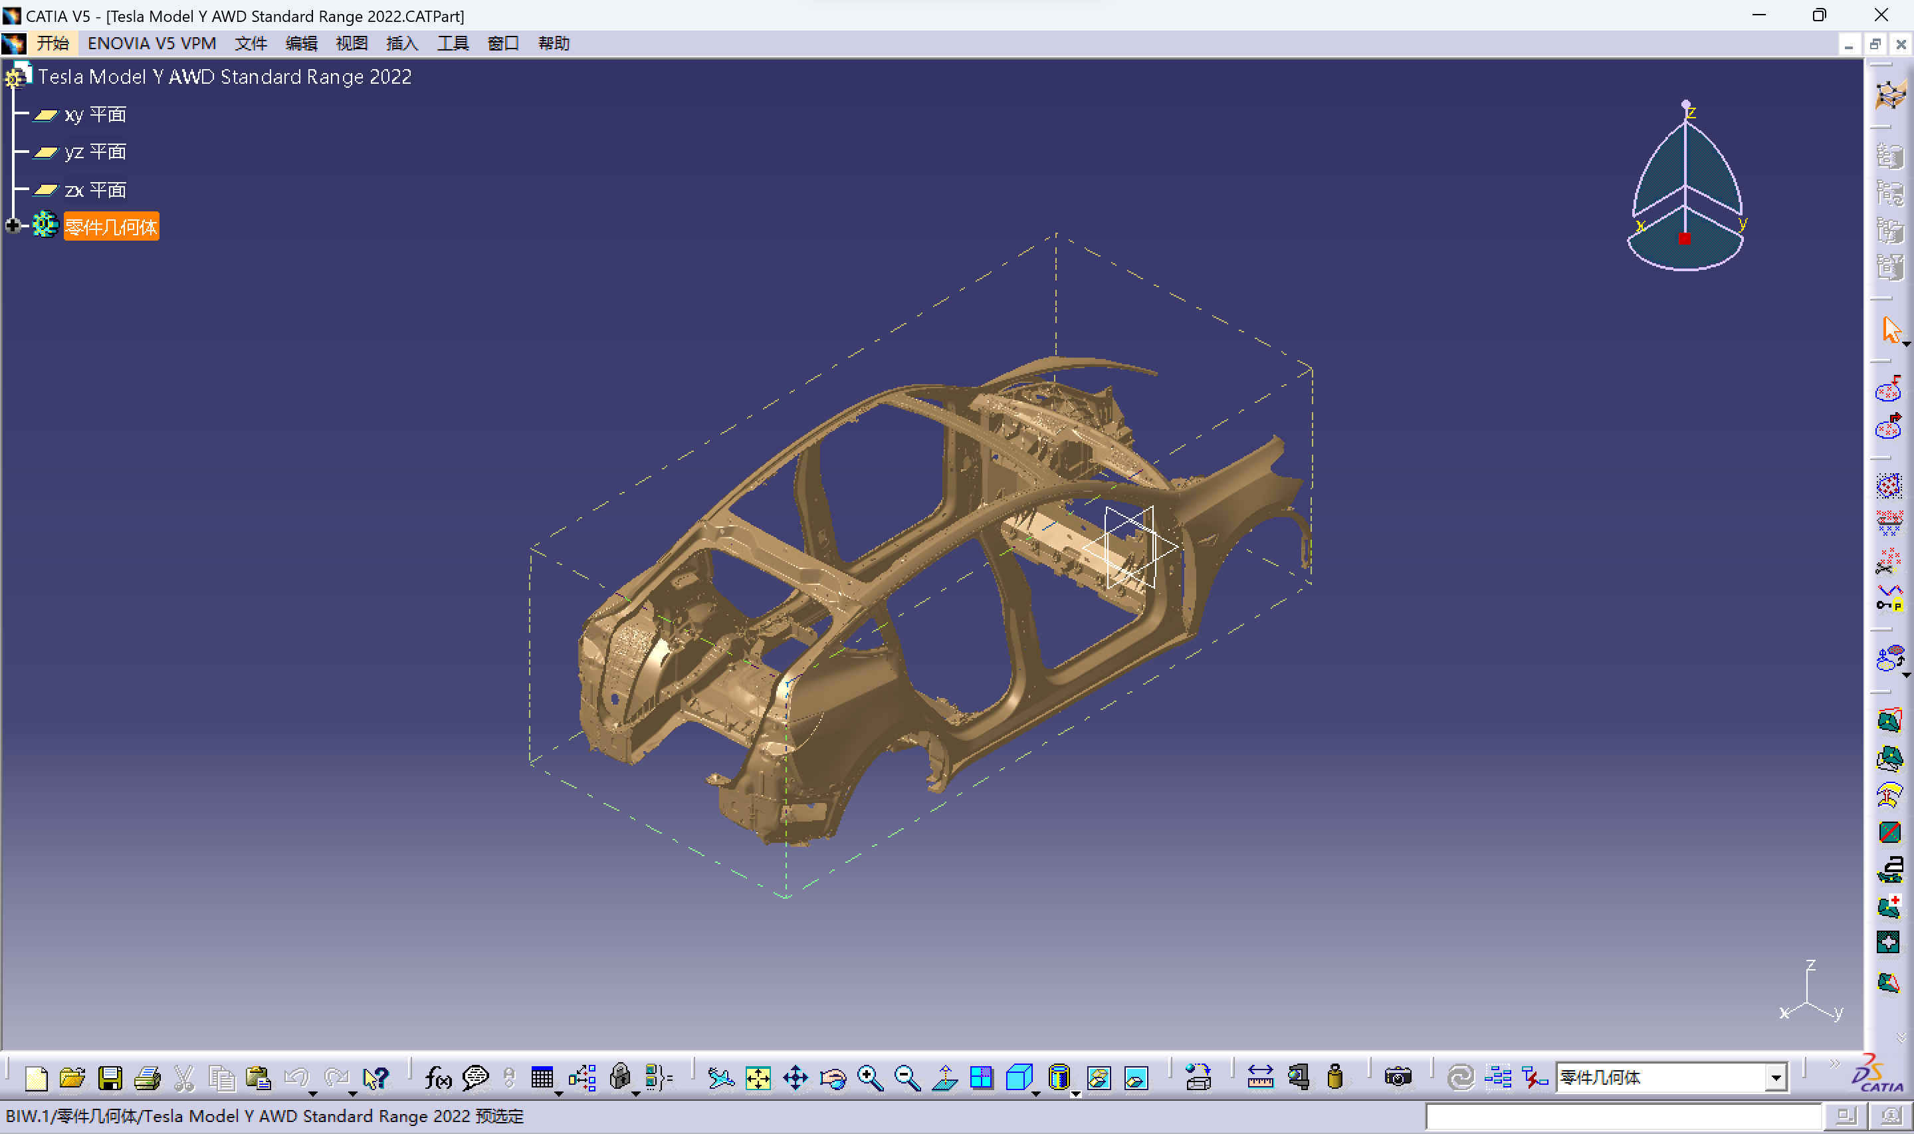Click the Remove points scissors icon

point(1889,560)
